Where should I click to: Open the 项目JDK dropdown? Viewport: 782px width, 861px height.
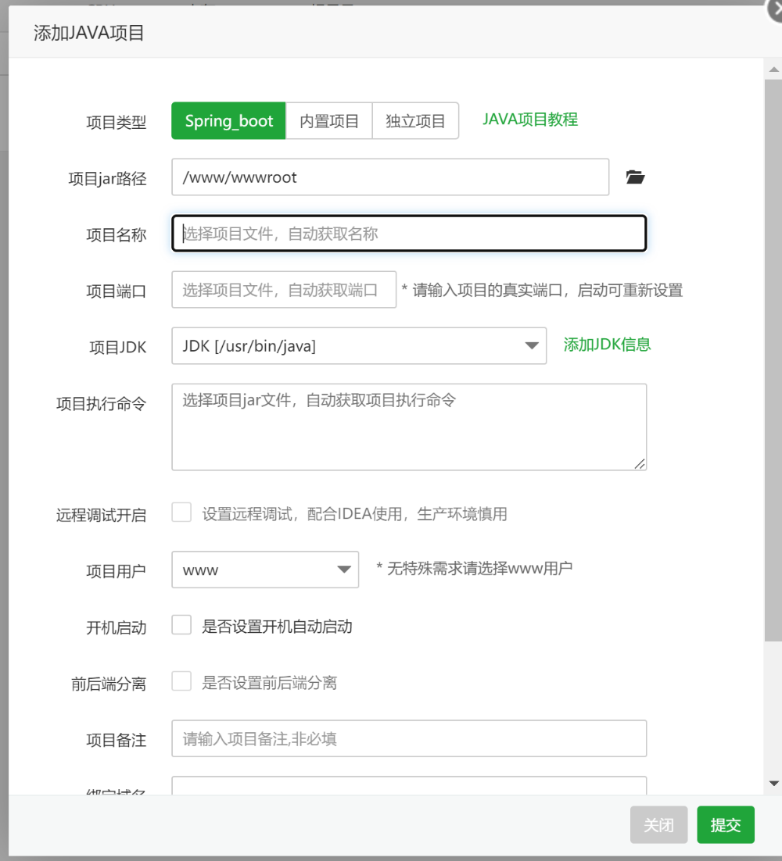pos(359,346)
